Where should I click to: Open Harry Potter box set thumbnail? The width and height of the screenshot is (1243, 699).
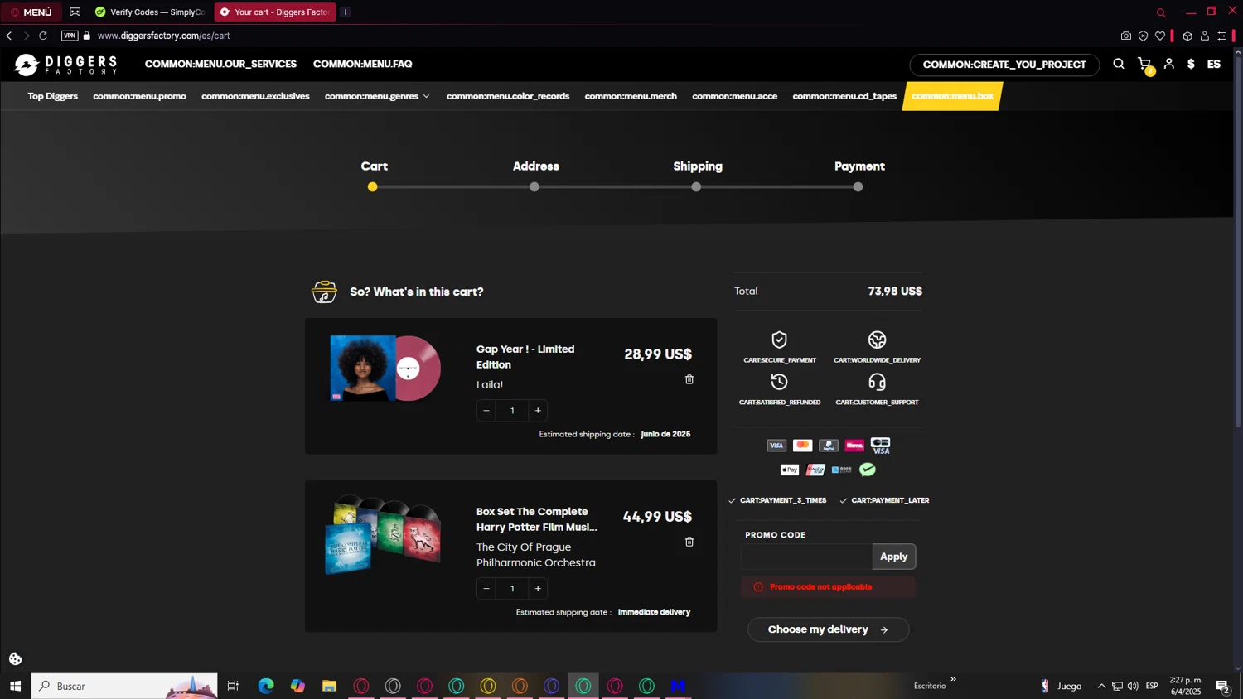point(383,535)
